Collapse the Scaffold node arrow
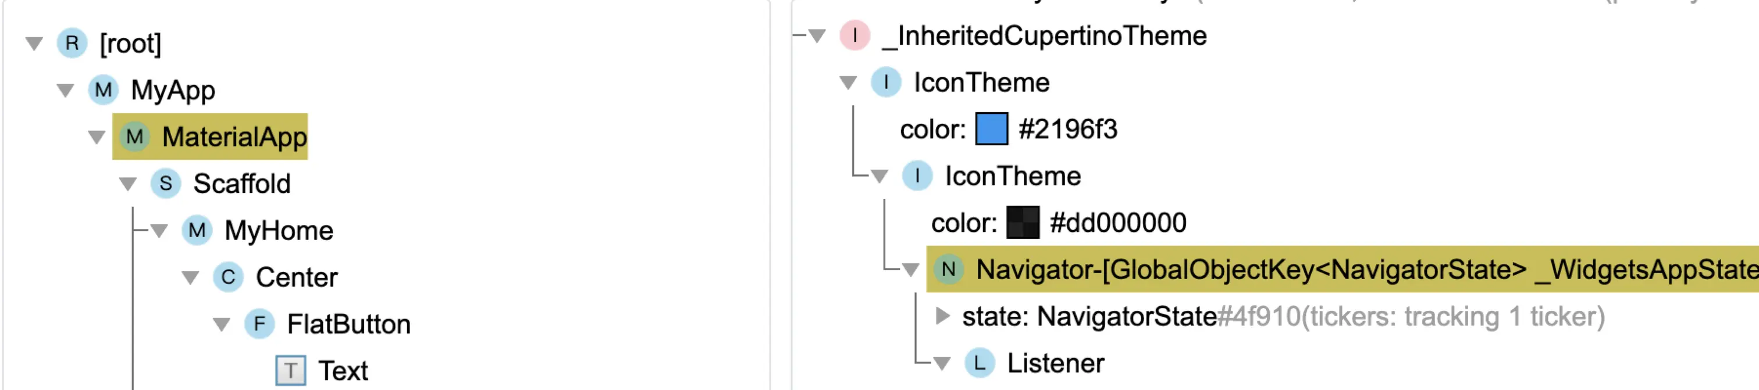1759x390 pixels. (128, 184)
